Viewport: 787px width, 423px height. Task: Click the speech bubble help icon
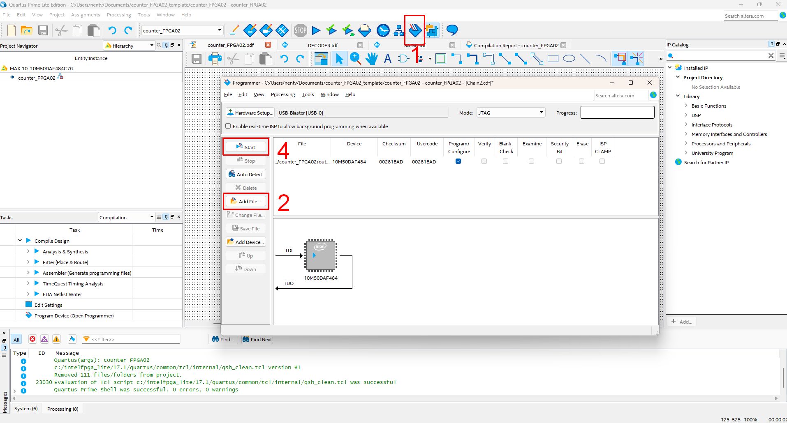tap(452, 30)
